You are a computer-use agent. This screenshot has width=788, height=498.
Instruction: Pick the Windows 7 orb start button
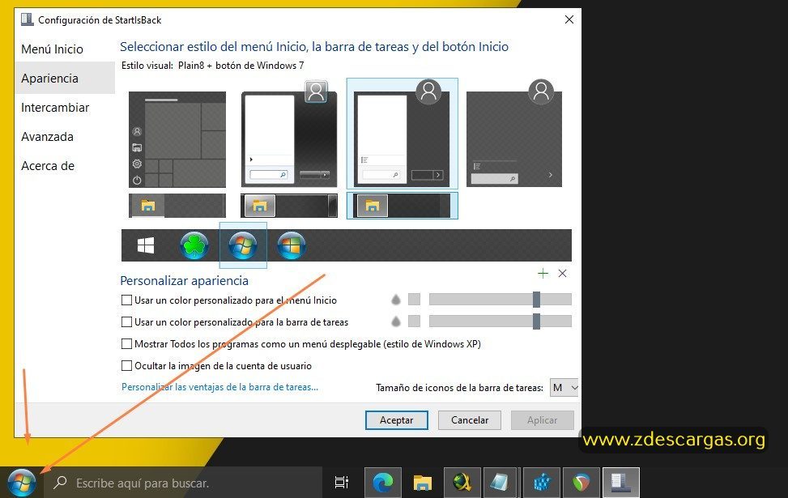[243, 245]
